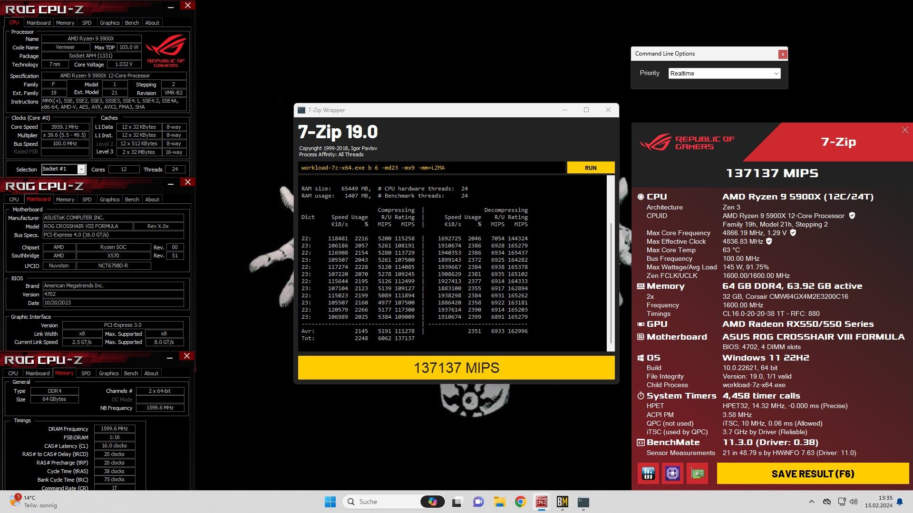Start the benchmark with the RUN button
Image resolution: width=913 pixels, height=513 pixels.
point(591,168)
